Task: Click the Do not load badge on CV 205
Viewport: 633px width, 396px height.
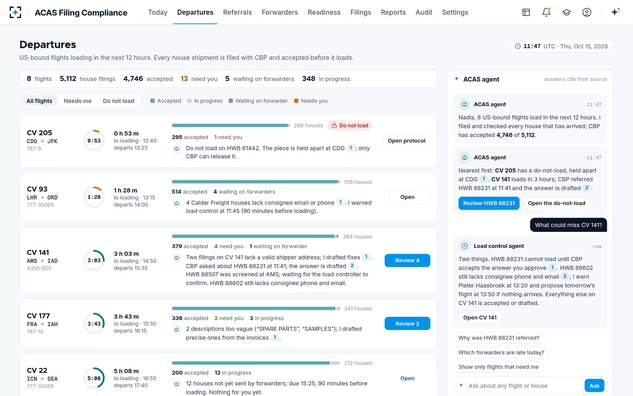Action: (x=350, y=125)
